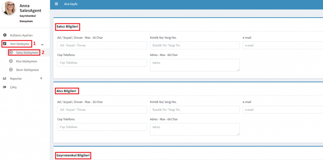The image size is (323, 160).
Task: Click the hamburger menu icon in header
Action: coord(56,4)
